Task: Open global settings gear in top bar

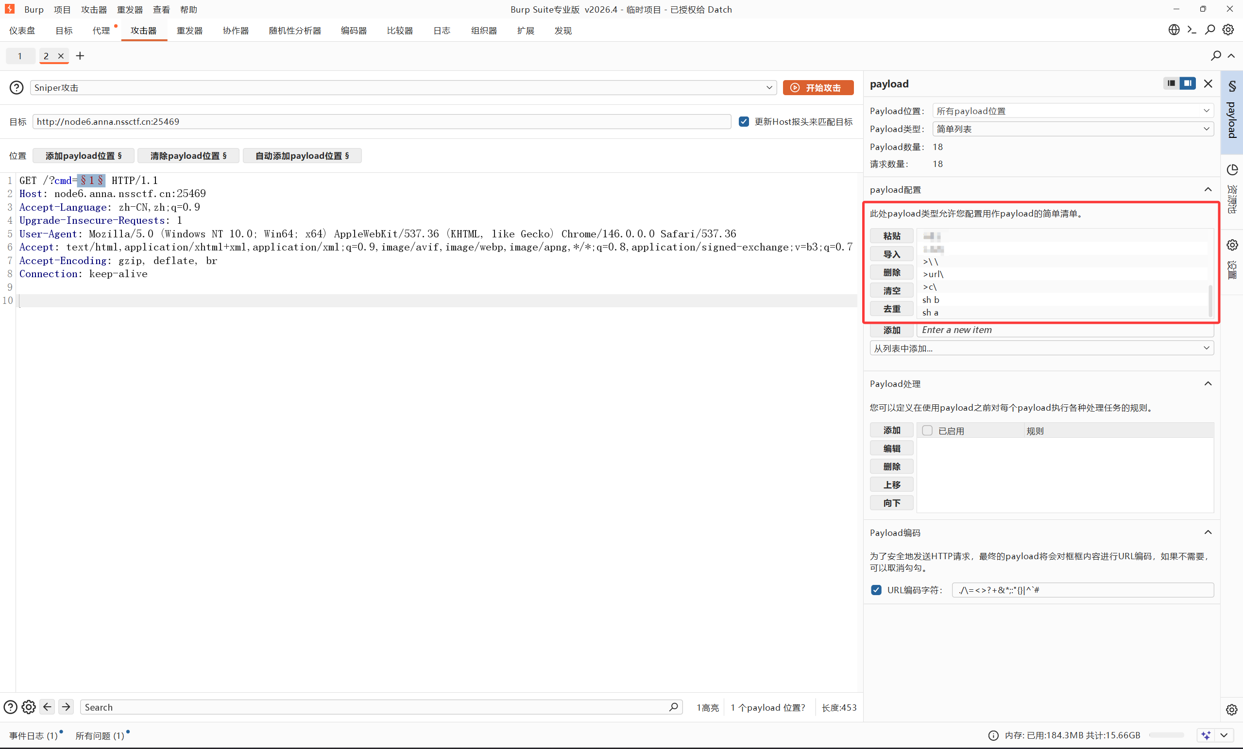Action: click(1228, 30)
